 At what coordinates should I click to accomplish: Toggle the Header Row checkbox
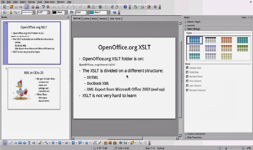(x=187, y=68)
